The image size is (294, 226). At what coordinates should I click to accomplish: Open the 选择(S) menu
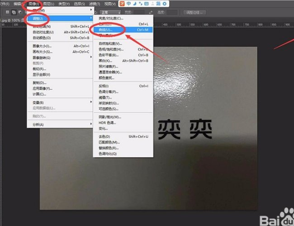coord(79,4)
